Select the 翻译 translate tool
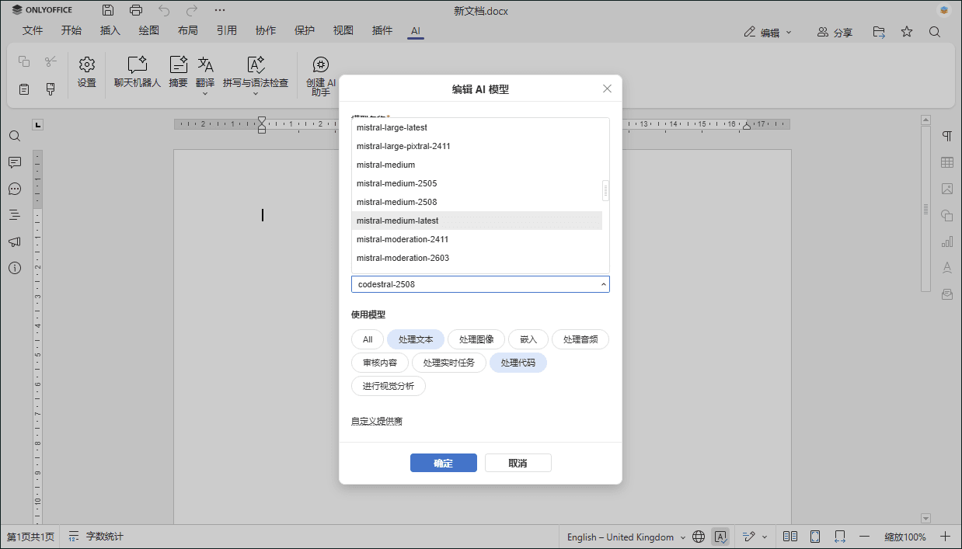The width and height of the screenshot is (962, 549). tap(204, 68)
